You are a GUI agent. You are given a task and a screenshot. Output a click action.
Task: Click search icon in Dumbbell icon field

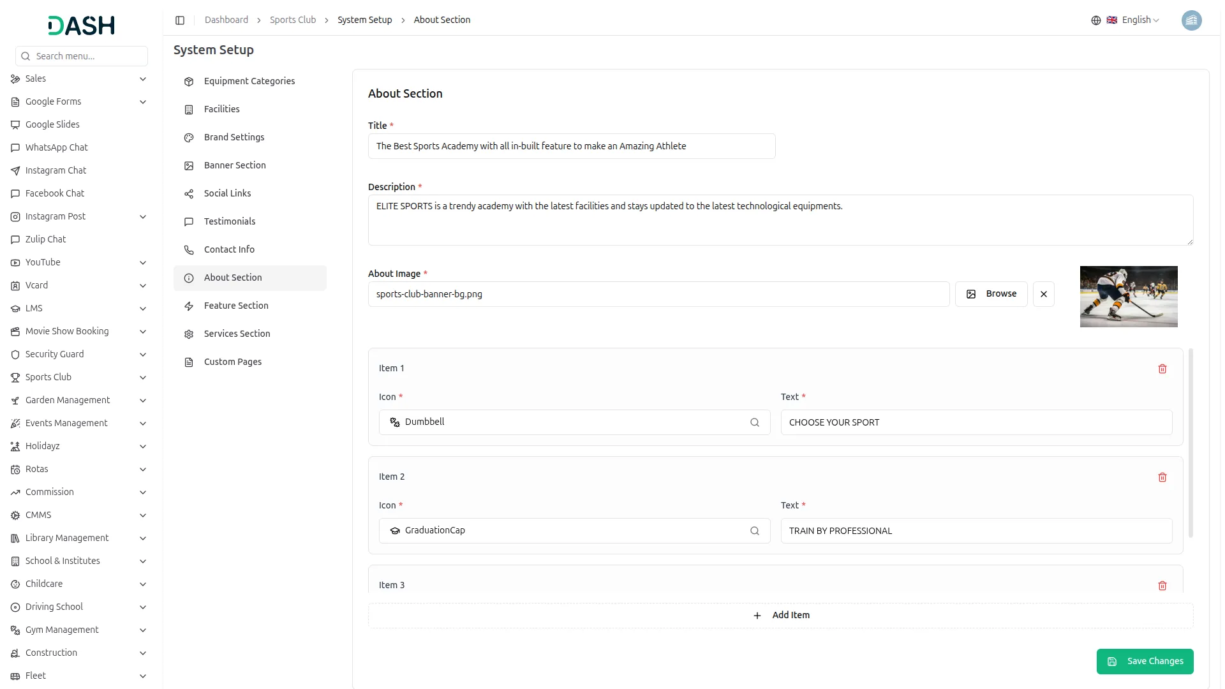coord(754,422)
